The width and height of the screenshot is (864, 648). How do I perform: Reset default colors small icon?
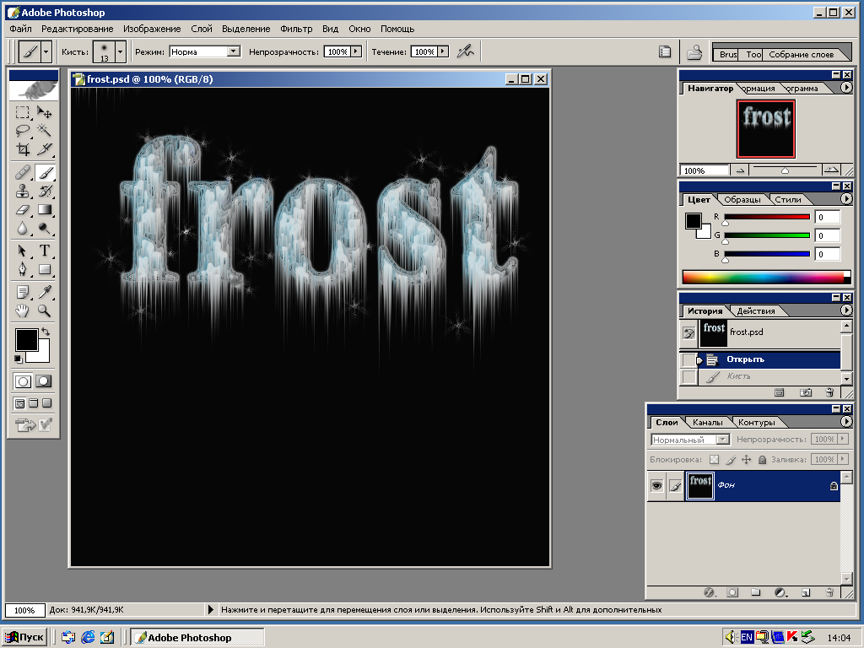click(19, 359)
